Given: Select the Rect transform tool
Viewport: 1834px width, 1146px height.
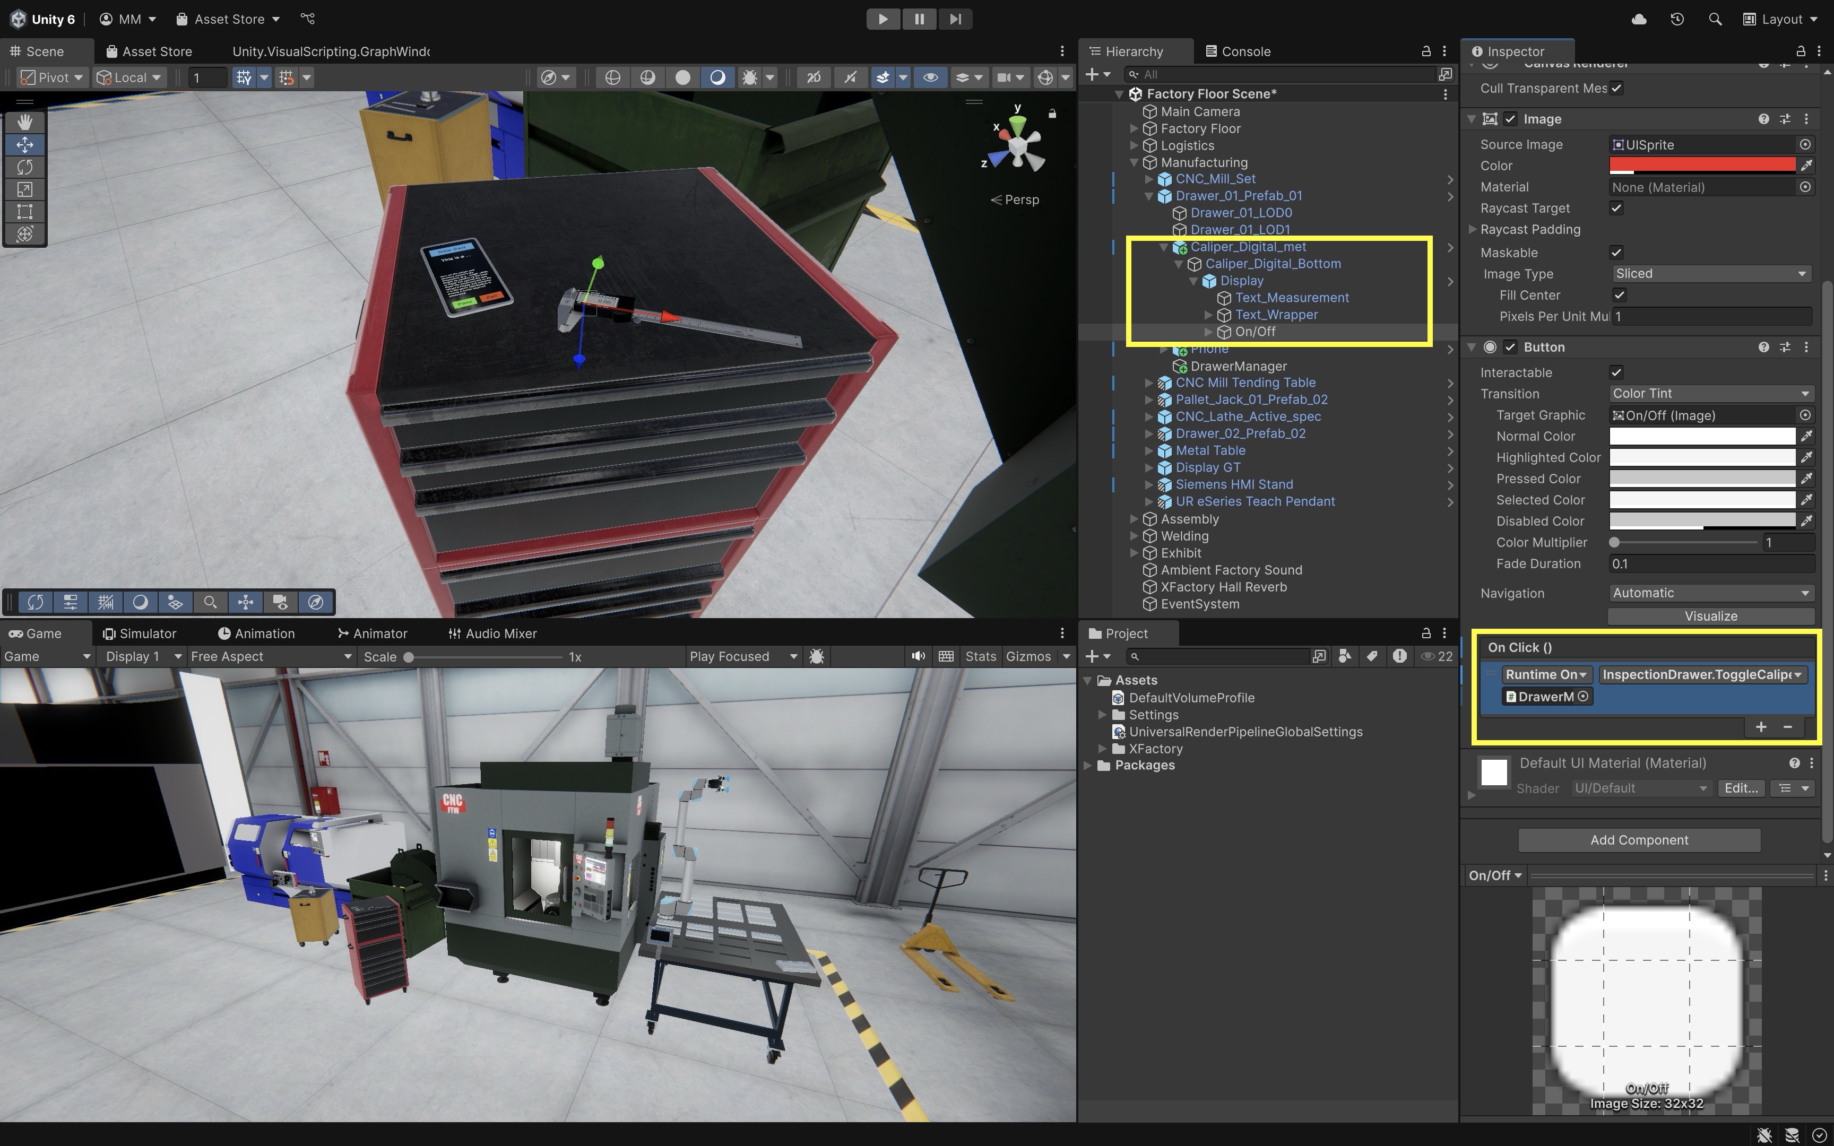Looking at the screenshot, I should click(x=24, y=212).
